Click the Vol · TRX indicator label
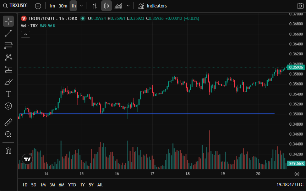 [29, 26]
